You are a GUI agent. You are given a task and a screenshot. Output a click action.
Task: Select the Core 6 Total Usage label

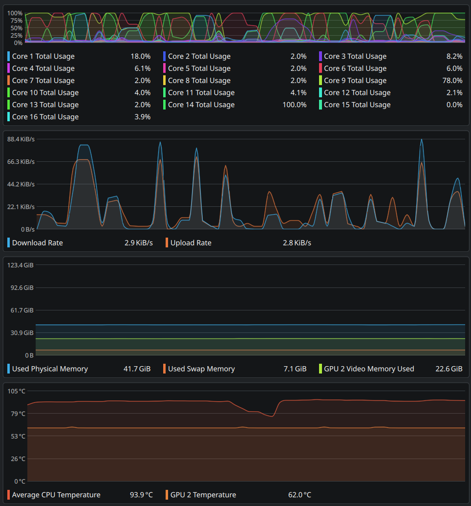pyautogui.click(x=355, y=68)
